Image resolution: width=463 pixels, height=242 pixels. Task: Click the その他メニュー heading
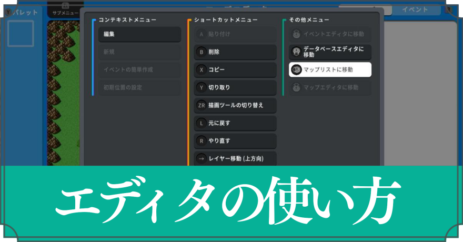pyautogui.click(x=309, y=20)
